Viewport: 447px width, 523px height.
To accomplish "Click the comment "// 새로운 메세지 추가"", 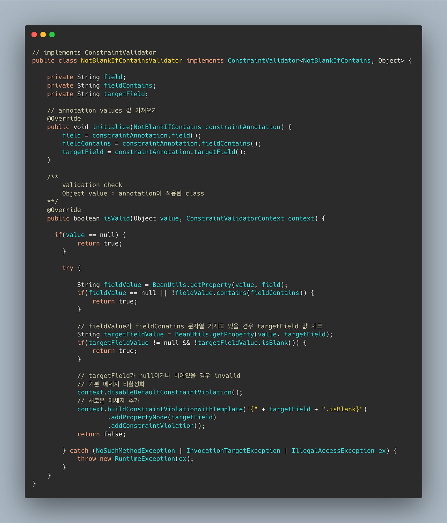I will 108,401.
